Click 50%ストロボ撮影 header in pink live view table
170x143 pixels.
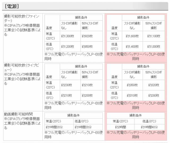pyautogui.click(x=154, y=75)
